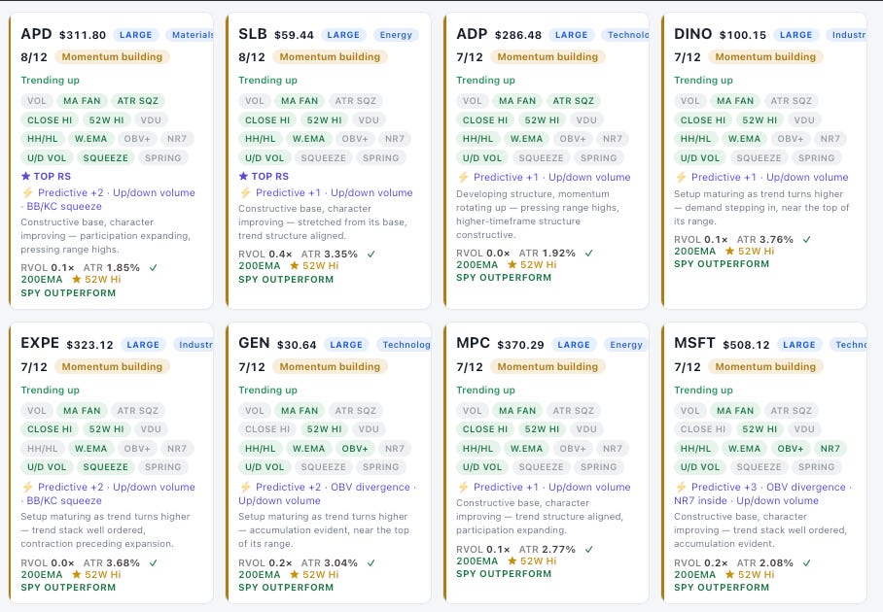Click the W.EMA chip on MSFT card
883x612 pixels.
[745, 448]
